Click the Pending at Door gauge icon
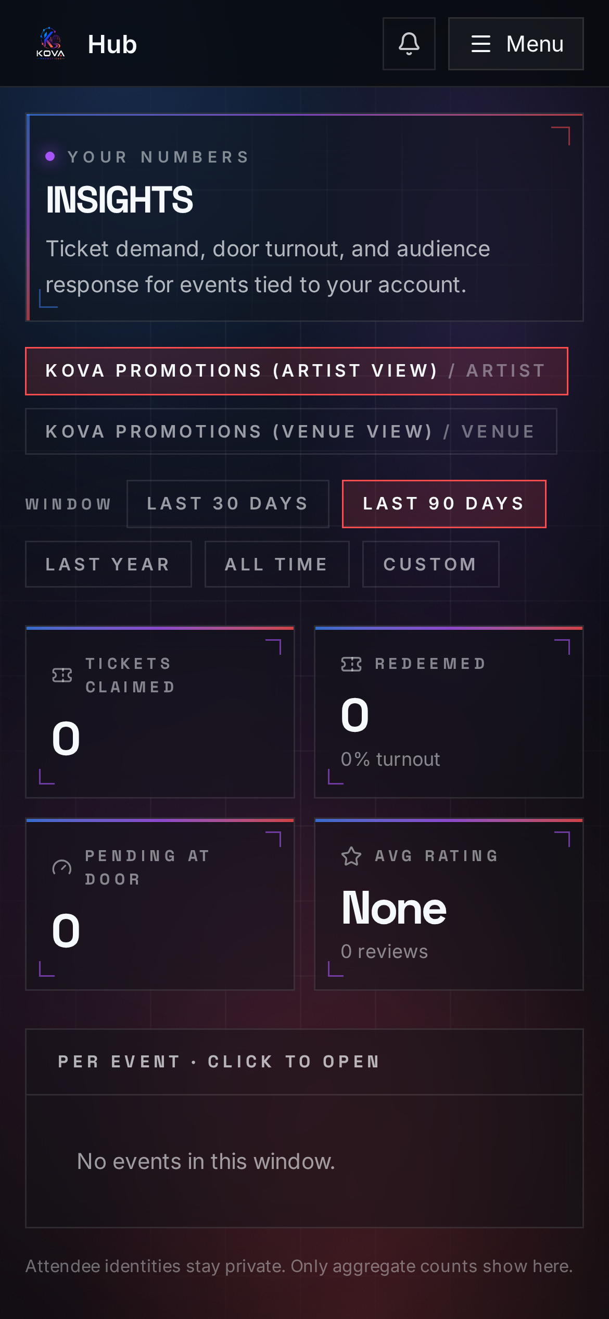The height and width of the screenshot is (1319, 609). pyautogui.click(x=62, y=867)
